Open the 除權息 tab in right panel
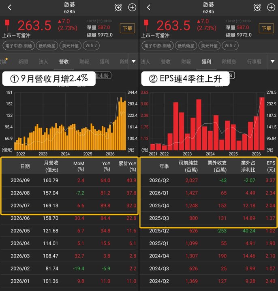Viewport: 278px width, 291px height. tap(229, 61)
